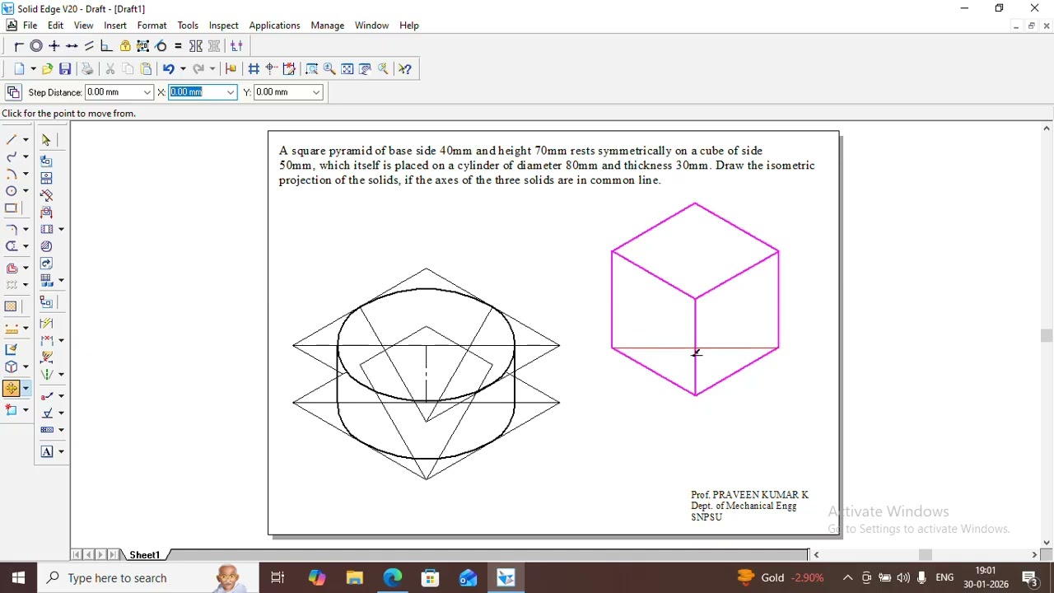
Task: Select the Arc drawing tool
Action: pyautogui.click(x=12, y=174)
